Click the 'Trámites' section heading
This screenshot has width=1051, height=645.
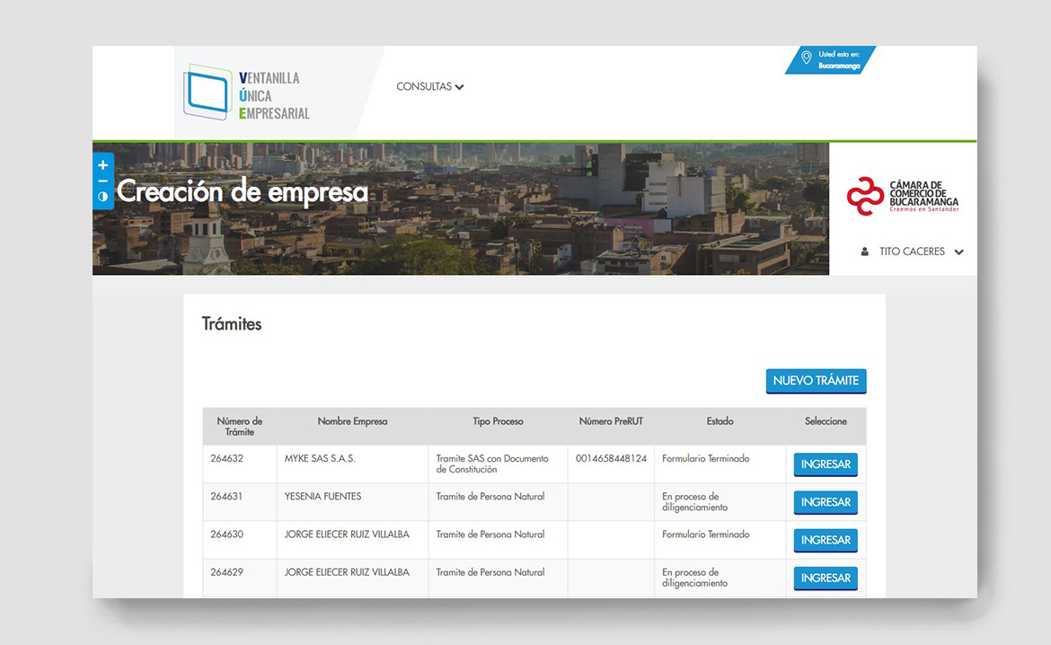point(232,323)
